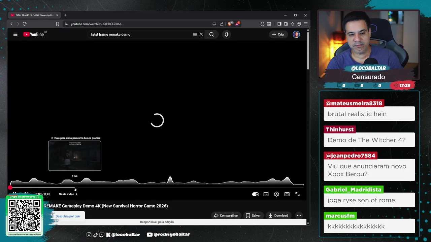This screenshot has width=431, height=242.
Task: Share this page from address bar
Action: pyautogui.click(x=222, y=24)
